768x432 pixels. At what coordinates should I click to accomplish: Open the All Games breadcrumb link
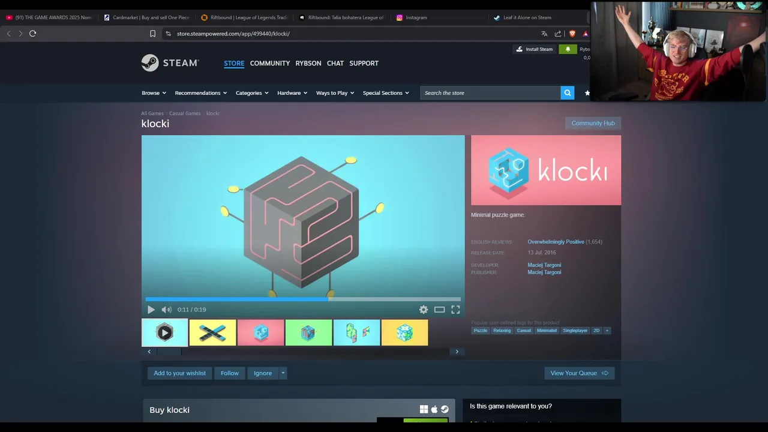152,113
